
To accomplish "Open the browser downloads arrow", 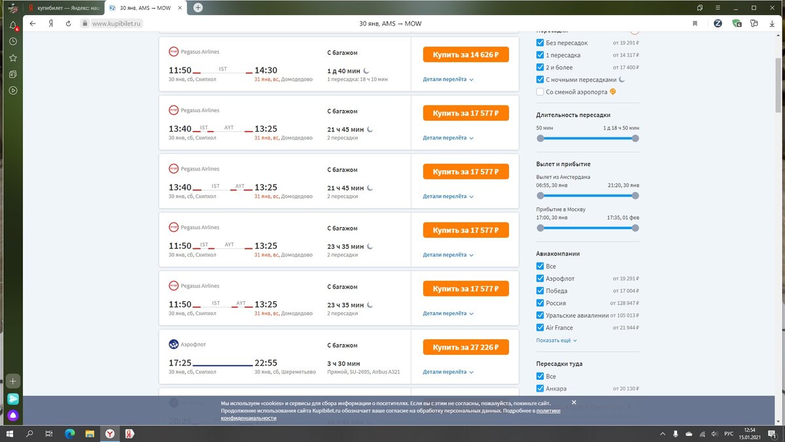I will 772,23.
